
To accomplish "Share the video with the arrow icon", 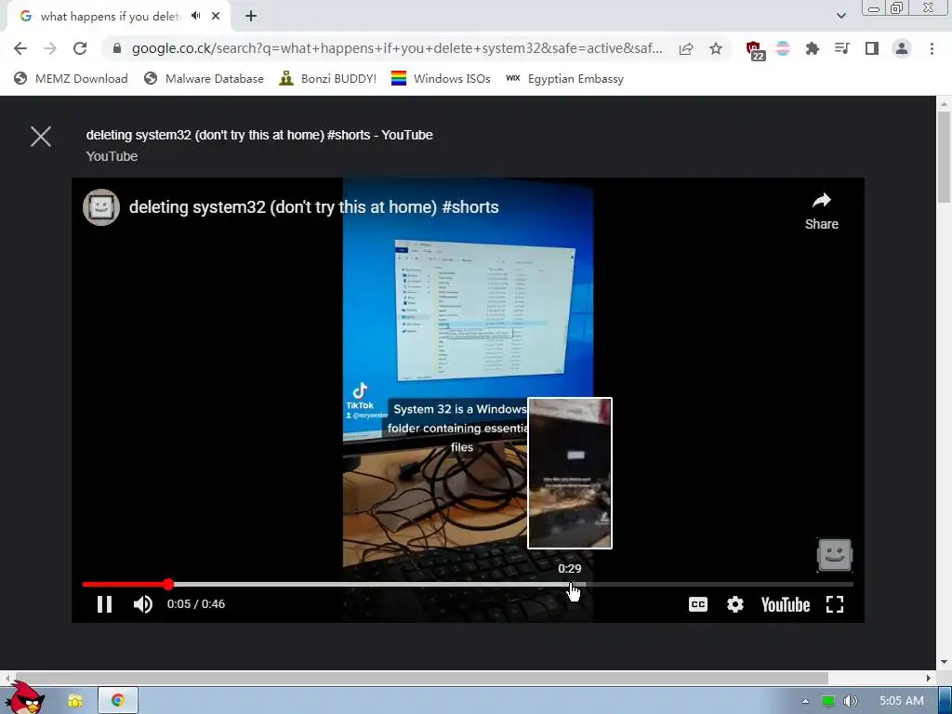I will click(822, 211).
